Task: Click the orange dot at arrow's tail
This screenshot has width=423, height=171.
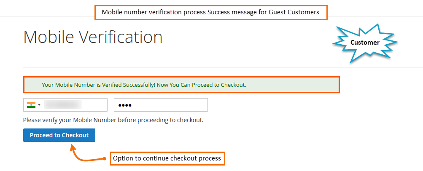Action: (105, 159)
